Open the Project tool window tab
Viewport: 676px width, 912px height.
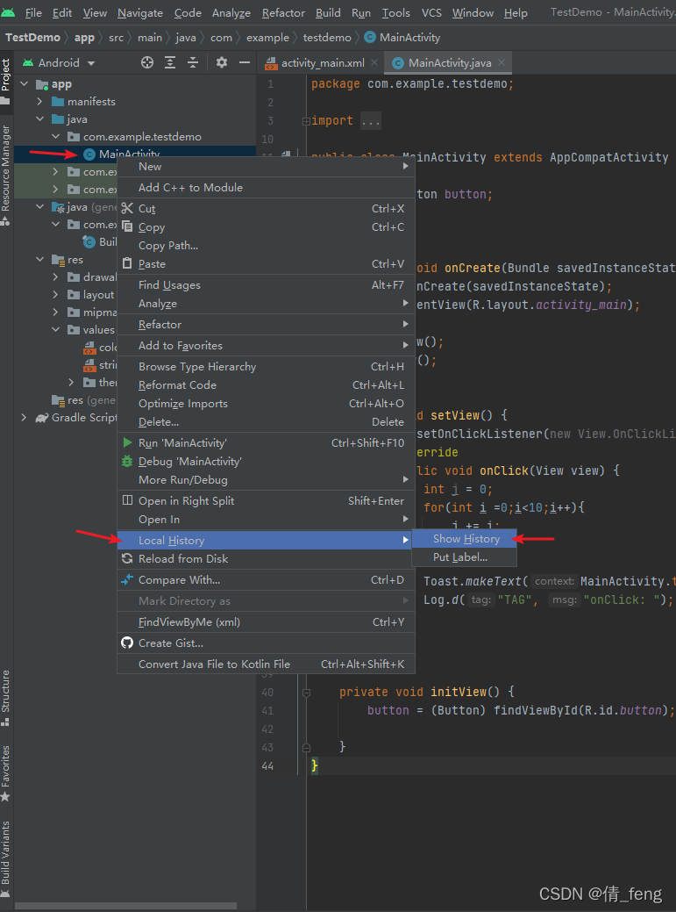click(6, 82)
